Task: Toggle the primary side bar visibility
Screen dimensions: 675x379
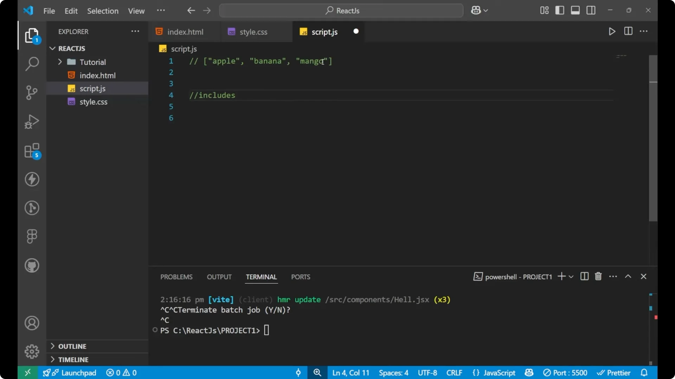Action: point(560,10)
